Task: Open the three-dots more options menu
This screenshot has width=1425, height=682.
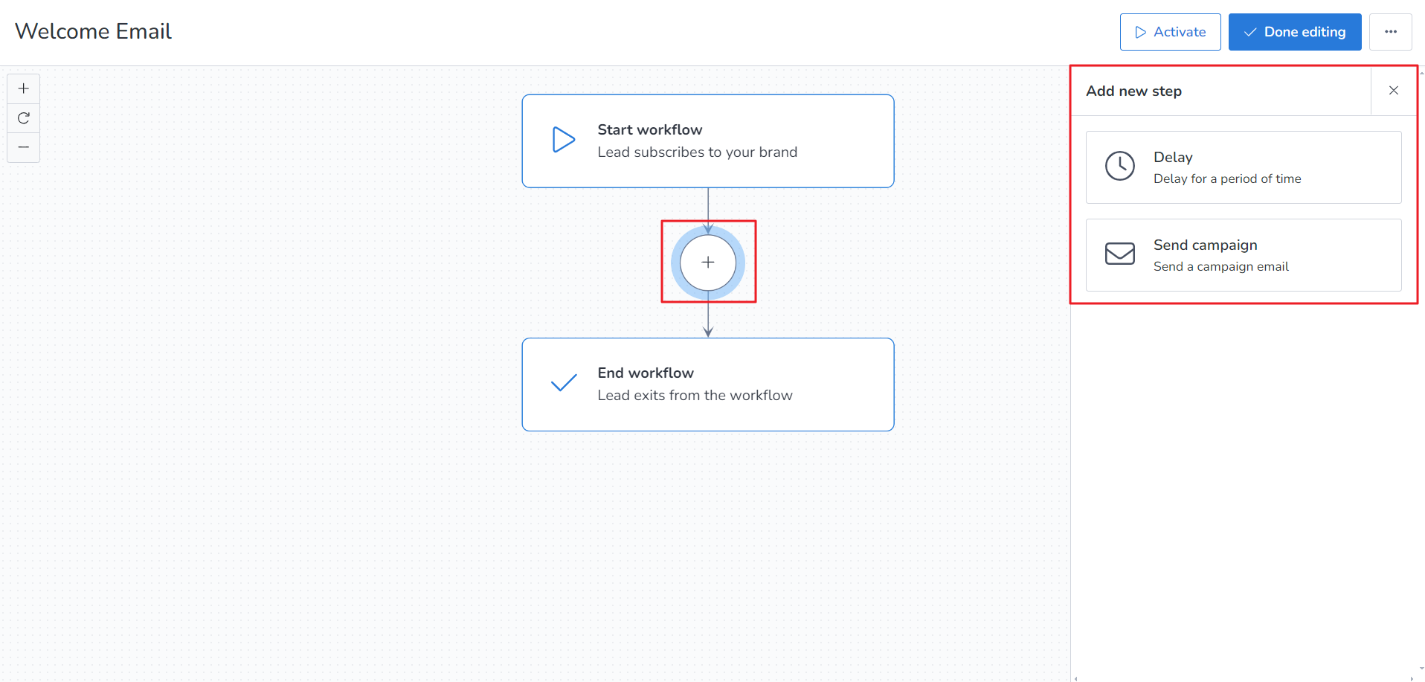Action: point(1390,32)
